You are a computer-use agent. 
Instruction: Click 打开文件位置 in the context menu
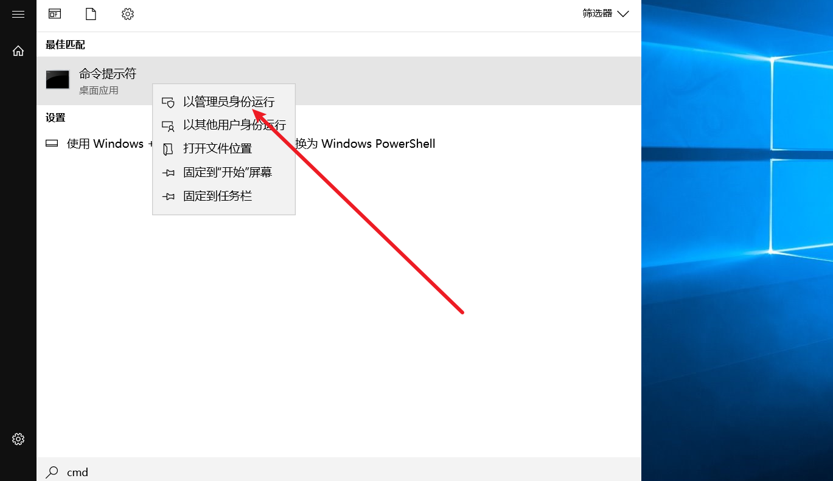(217, 149)
